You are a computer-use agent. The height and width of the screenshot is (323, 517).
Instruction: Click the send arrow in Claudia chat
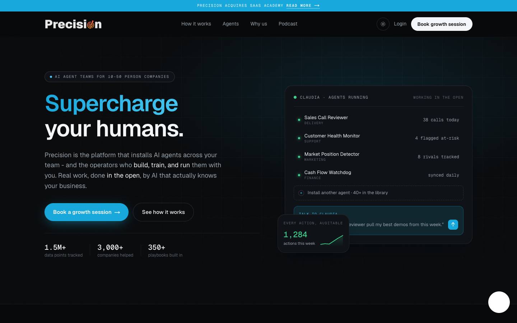click(453, 225)
